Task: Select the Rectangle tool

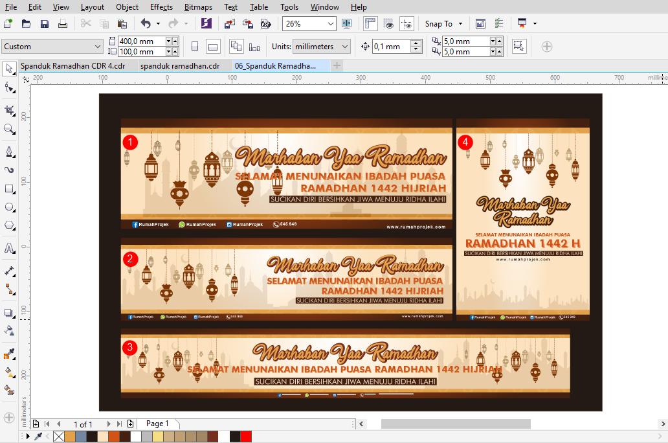Action: coord(9,187)
